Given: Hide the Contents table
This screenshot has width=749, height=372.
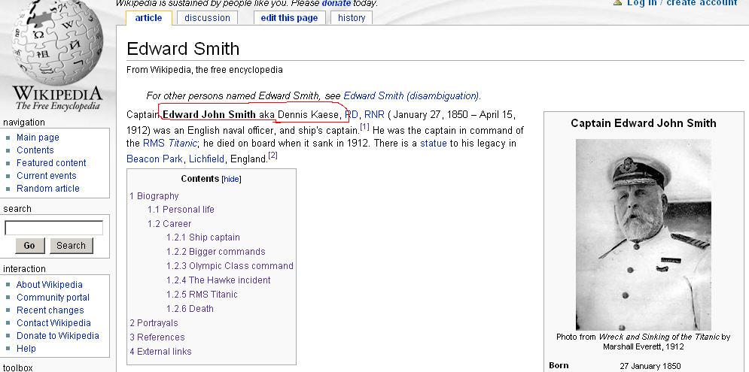Looking at the screenshot, I should point(232,180).
